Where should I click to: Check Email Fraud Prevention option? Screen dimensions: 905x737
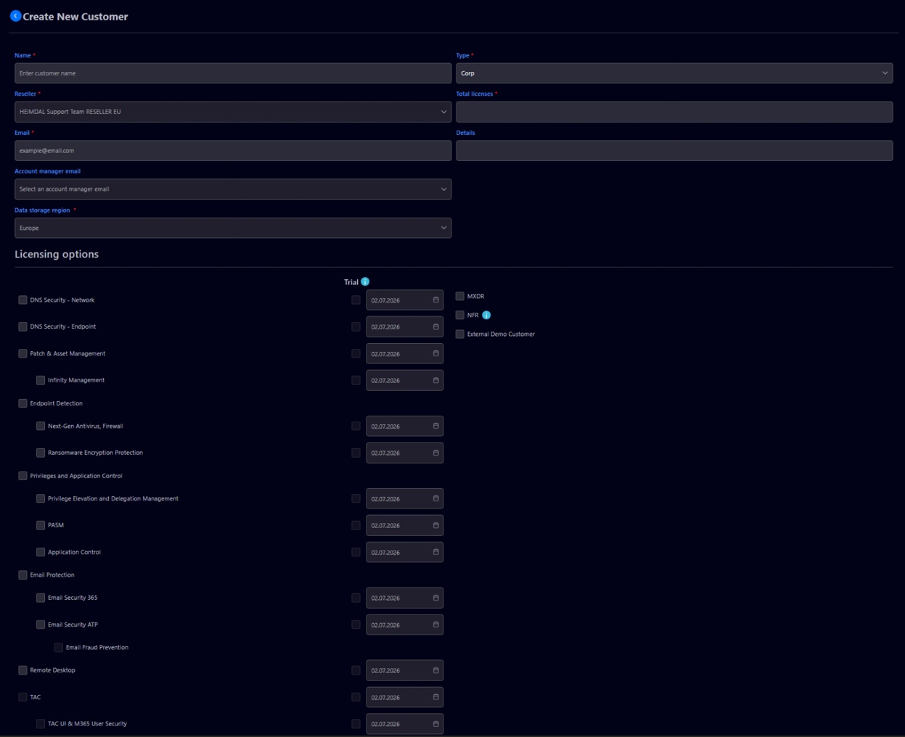[59, 647]
